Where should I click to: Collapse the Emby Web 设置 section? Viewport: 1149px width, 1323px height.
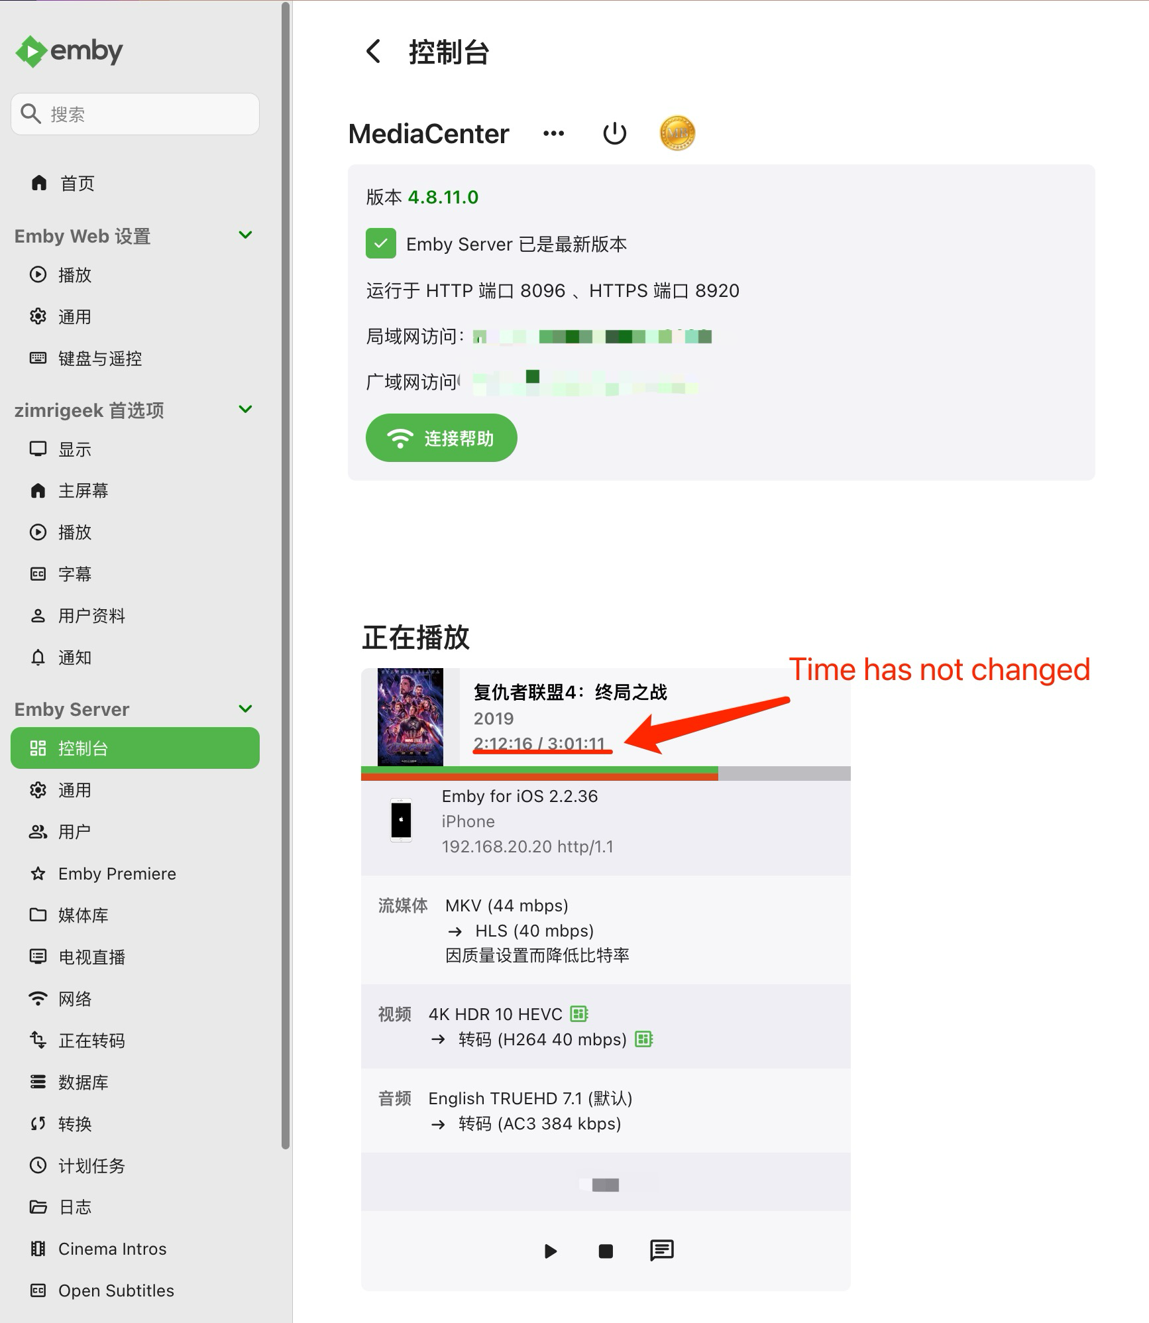pyautogui.click(x=245, y=235)
